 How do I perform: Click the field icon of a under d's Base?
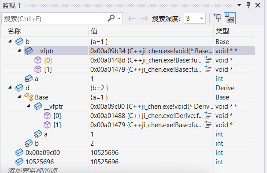click(x=37, y=134)
